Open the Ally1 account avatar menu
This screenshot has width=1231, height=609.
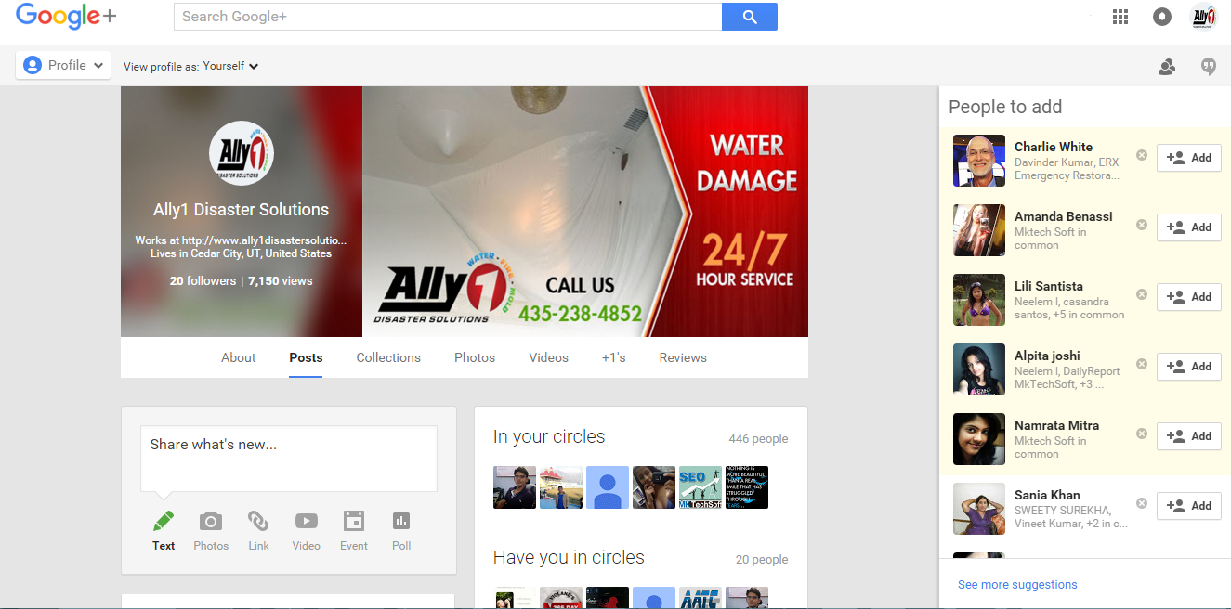pos(1205,17)
